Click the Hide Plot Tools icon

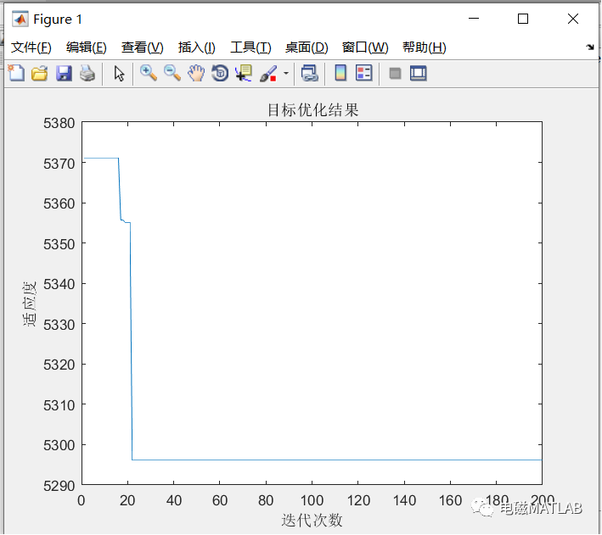point(395,73)
